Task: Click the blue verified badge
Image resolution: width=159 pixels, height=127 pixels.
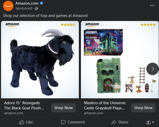Action: 42,3
